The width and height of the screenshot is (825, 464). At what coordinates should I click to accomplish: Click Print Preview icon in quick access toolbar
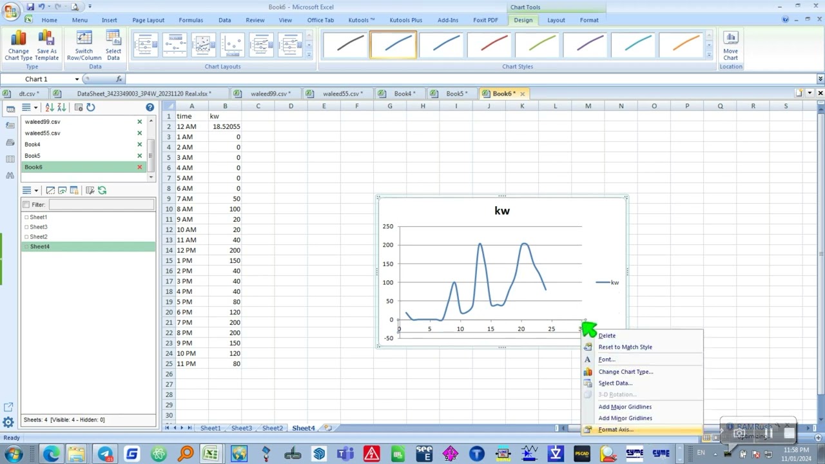(x=74, y=6)
